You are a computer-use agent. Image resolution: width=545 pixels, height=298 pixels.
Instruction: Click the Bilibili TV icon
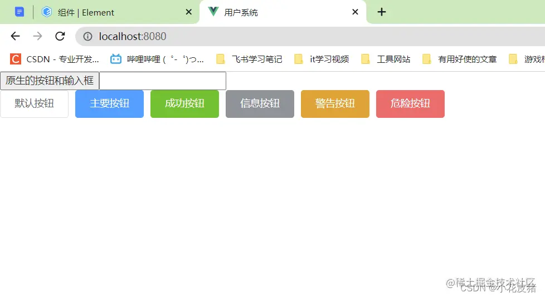tap(116, 59)
